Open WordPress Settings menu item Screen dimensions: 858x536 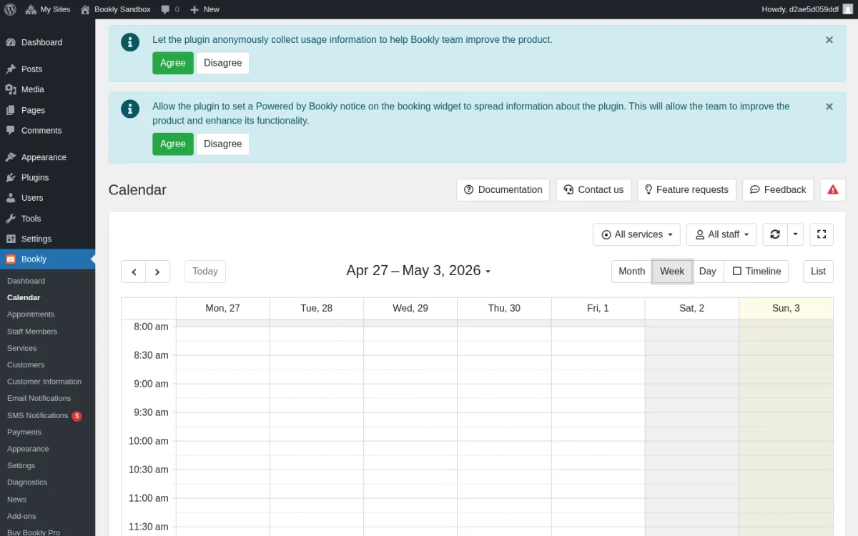point(47,239)
